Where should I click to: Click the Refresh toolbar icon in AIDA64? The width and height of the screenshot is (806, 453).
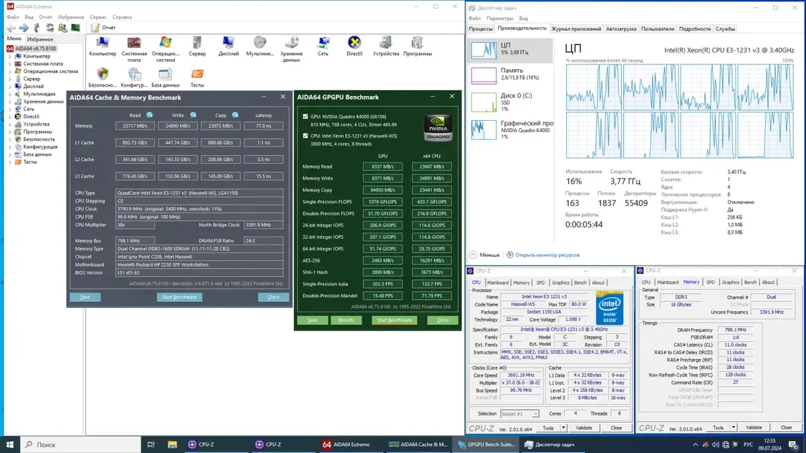pyautogui.click(x=49, y=28)
